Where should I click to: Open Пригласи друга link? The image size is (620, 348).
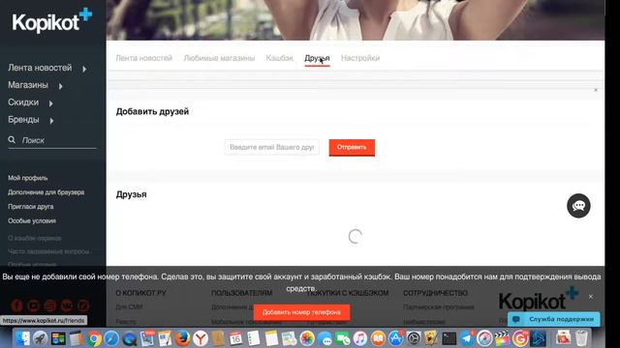tap(30, 206)
